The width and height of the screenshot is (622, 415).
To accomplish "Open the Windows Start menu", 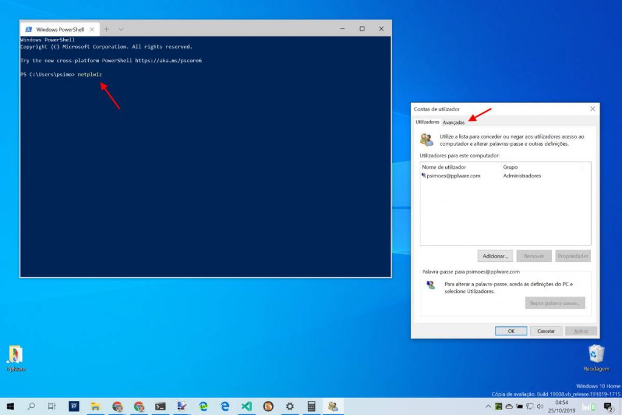I will (10, 406).
